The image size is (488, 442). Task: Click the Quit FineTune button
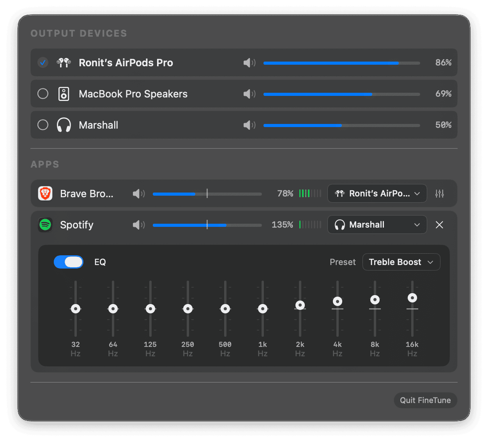(425, 400)
